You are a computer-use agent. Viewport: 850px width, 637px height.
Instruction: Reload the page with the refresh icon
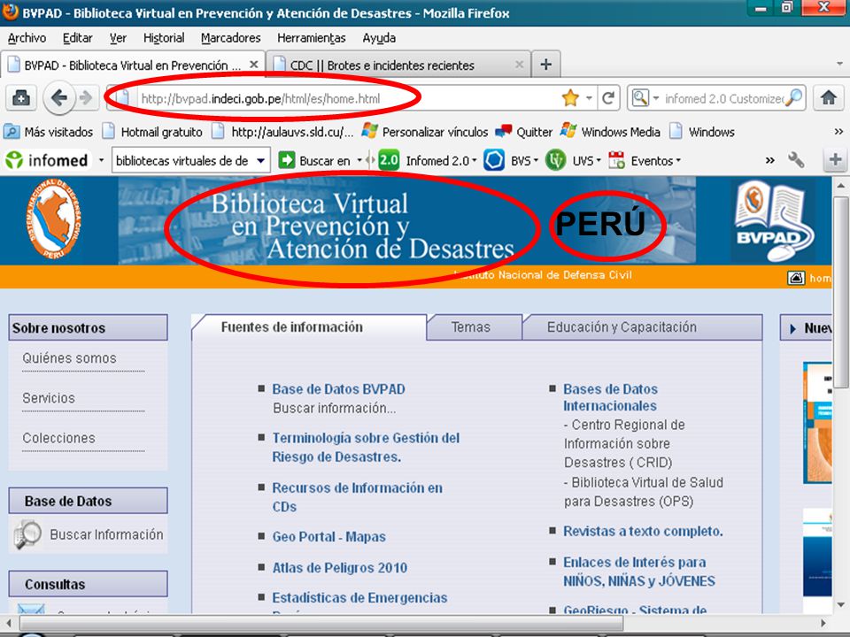tap(608, 98)
